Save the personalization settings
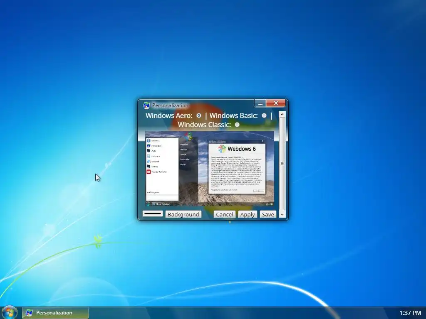426x319 pixels. (268, 214)
